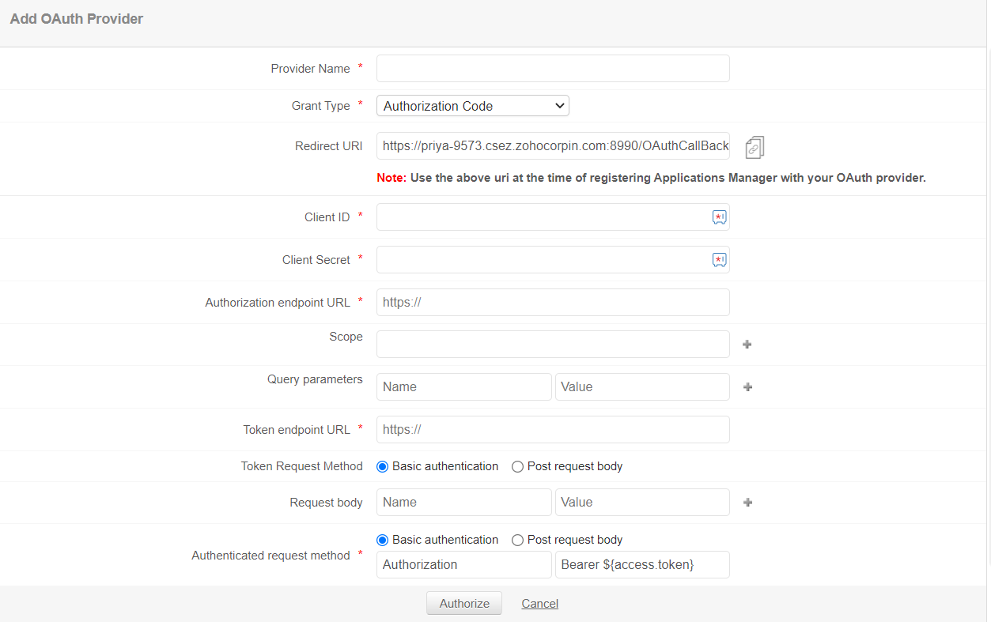The image size is (991, 633).
Task: Click the Cancel link
Action: (x=539, y=604)
